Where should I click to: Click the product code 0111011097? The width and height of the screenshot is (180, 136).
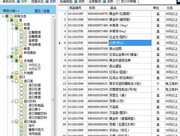click(x=76, y=14)
